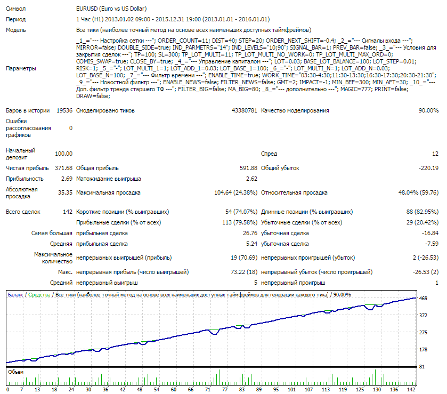Click the initial deposit value 100.00
This screenshot has height=394, width=447.
[63, 154]
